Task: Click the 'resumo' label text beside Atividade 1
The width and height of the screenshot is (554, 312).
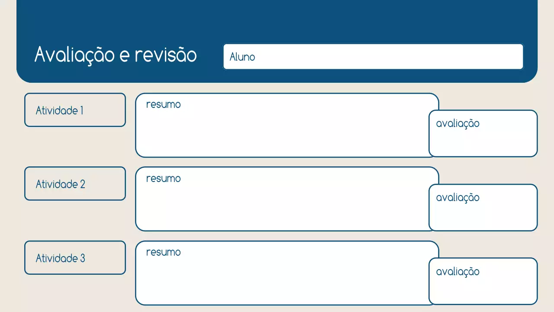Action: point(163,104)
